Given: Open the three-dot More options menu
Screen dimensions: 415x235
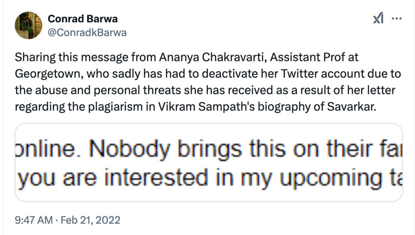Looking at the screenshot, I should click(396, 19).
